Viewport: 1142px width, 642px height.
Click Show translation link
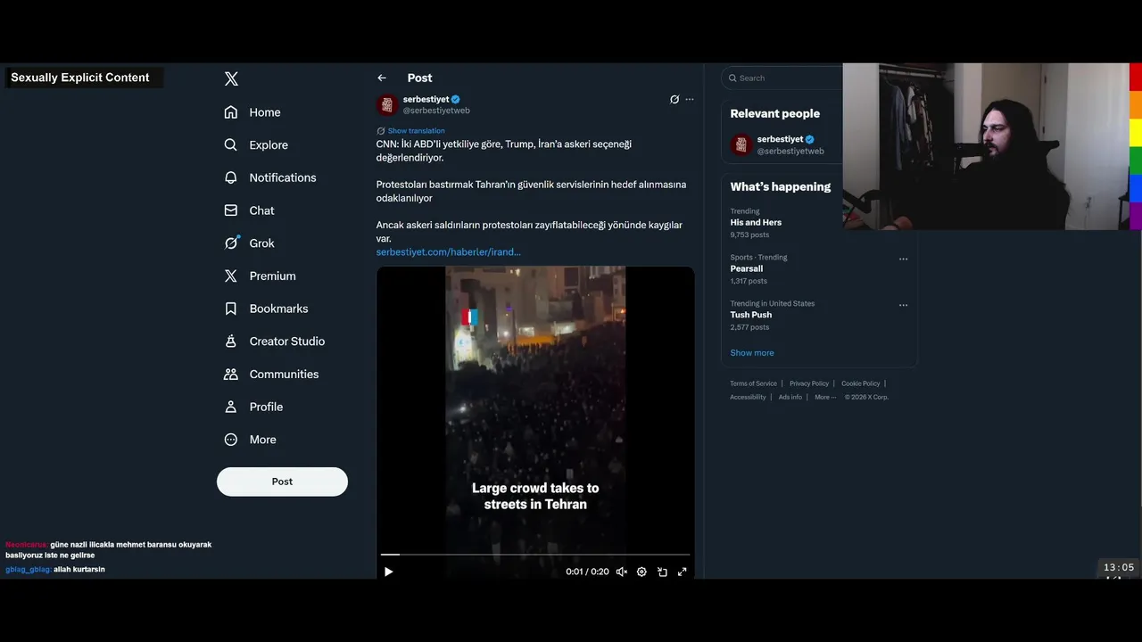coord(416,131)
